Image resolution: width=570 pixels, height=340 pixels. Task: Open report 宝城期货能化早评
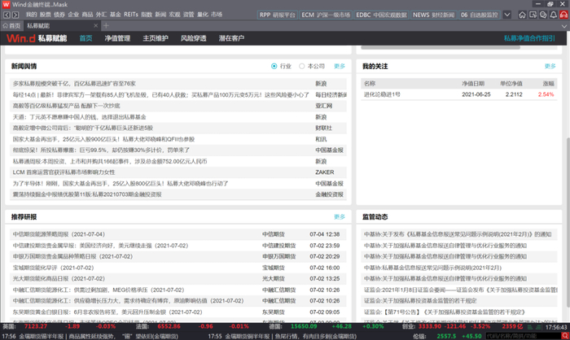(53, 268)
